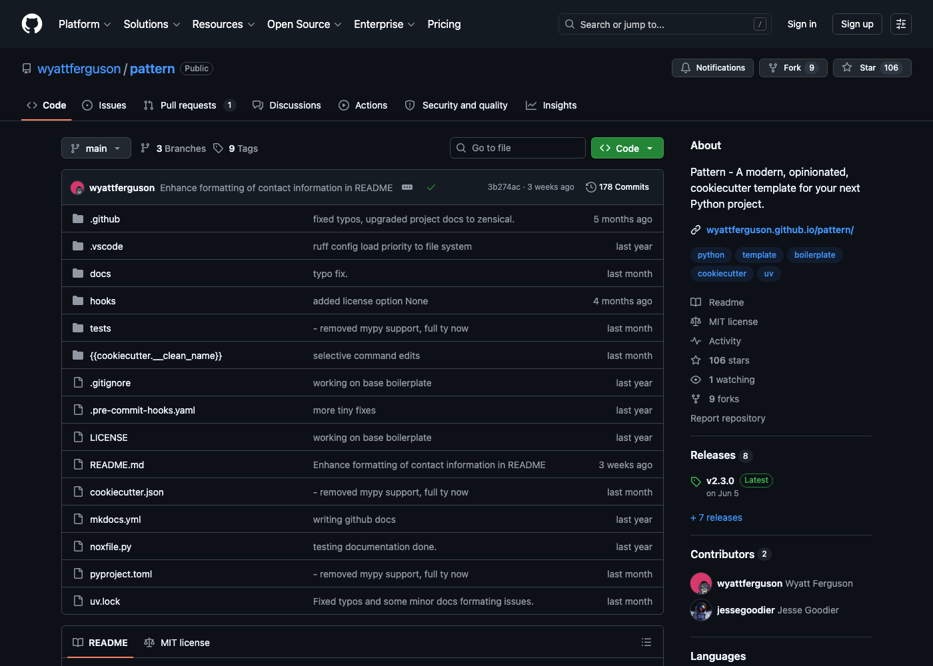The height and width of the screenshot is (666, 933).
Task: Click the Notifications bell button
Action: pyautogui.click(x=713, y=68)
